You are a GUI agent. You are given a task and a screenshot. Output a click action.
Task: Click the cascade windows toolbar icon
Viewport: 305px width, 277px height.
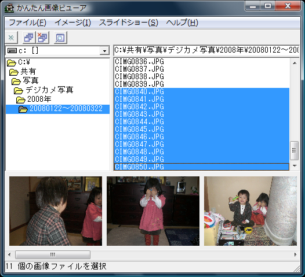pos(29,38)
